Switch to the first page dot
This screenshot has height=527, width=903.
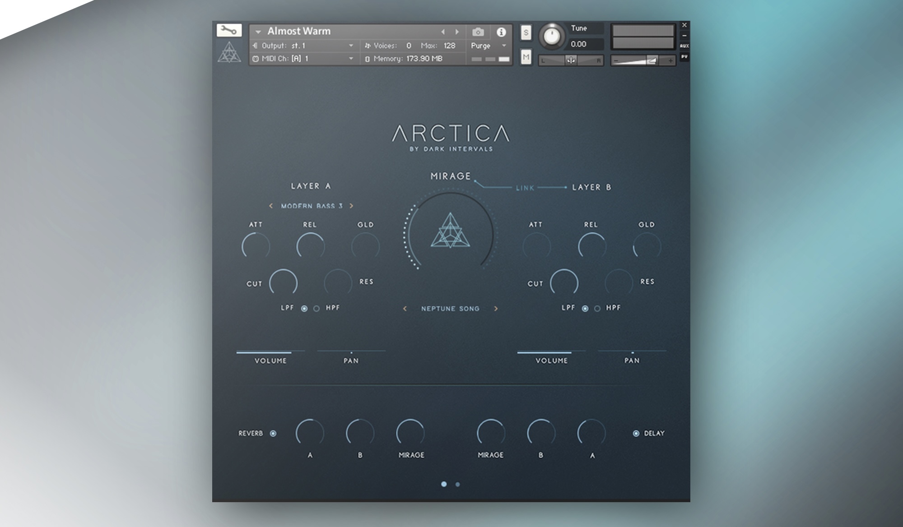point(444,484)
